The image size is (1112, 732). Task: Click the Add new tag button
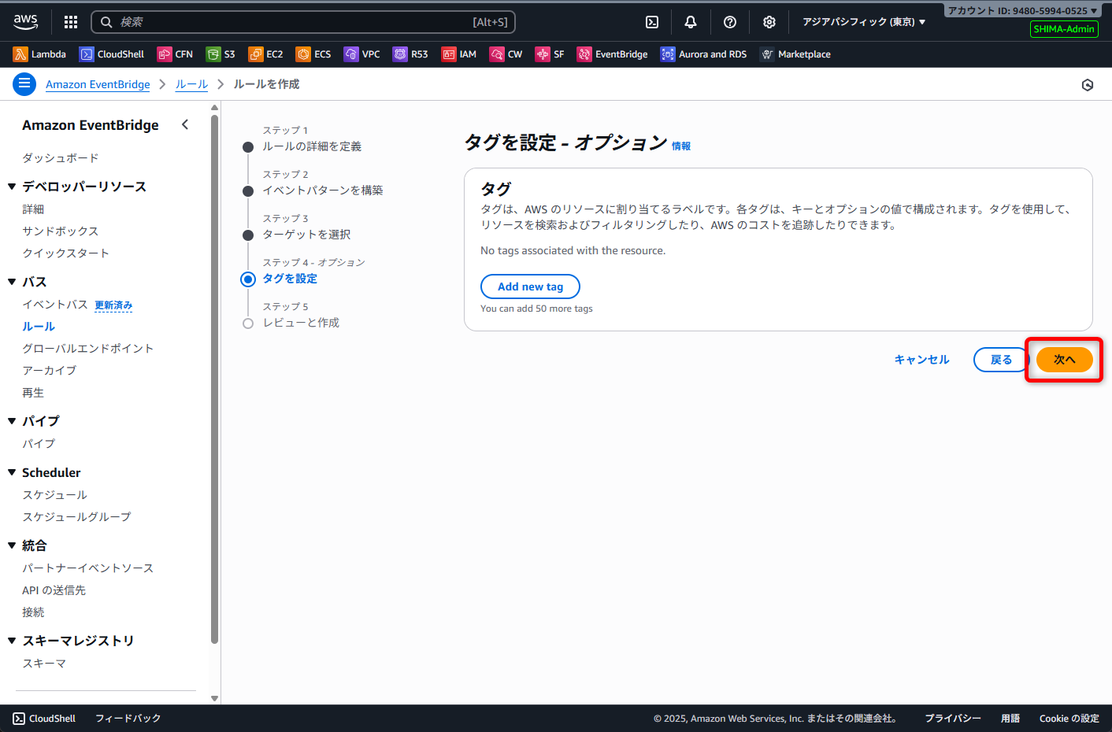coord(530,287)
